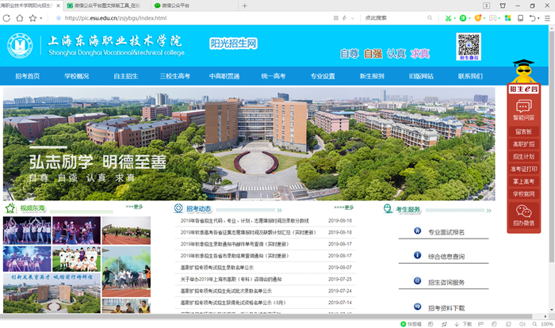Open 联系我们 navigation item
The image size is (555, 328).
tap(470, 76)
